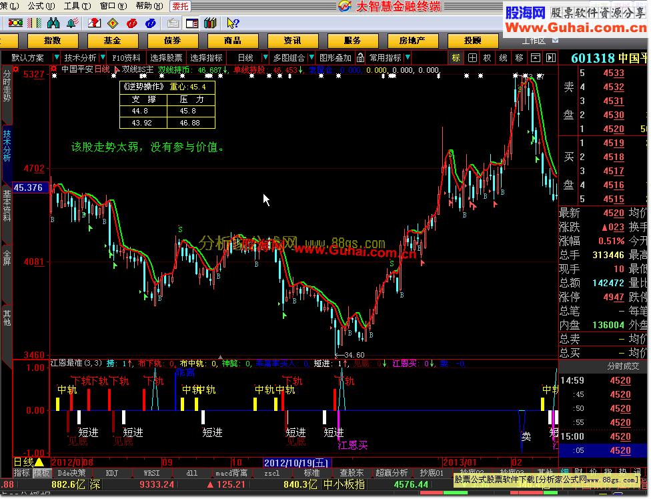This screenshot has width=651, height=499.
Task: Click the 指数 yellow button
Action: (52, 41)
